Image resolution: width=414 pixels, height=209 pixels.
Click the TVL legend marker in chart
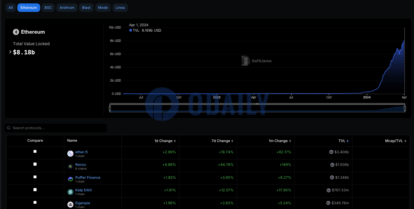[x=131, y=30]
